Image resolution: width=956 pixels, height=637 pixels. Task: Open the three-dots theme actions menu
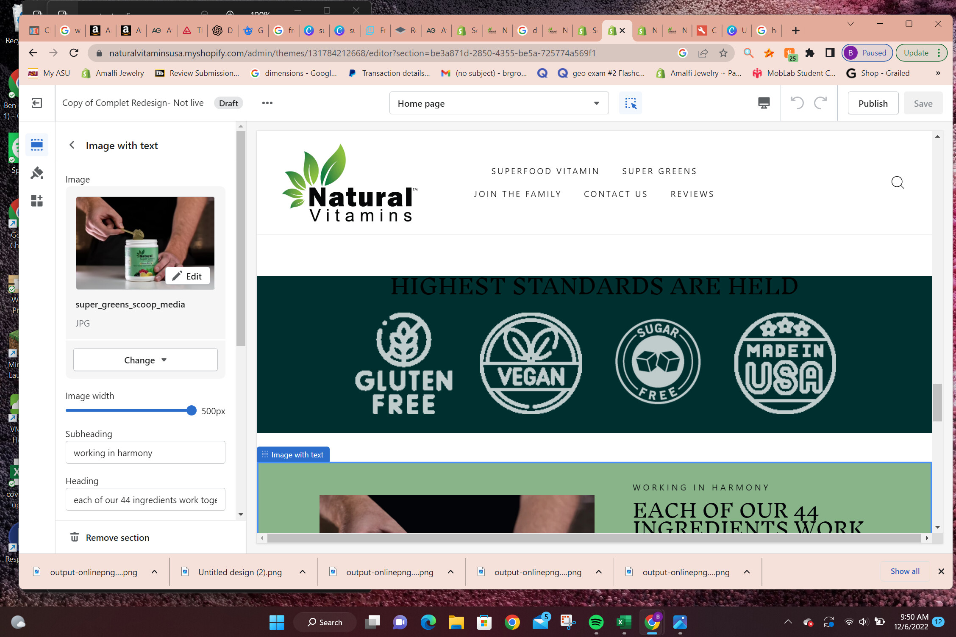click(x=267, y=103)
